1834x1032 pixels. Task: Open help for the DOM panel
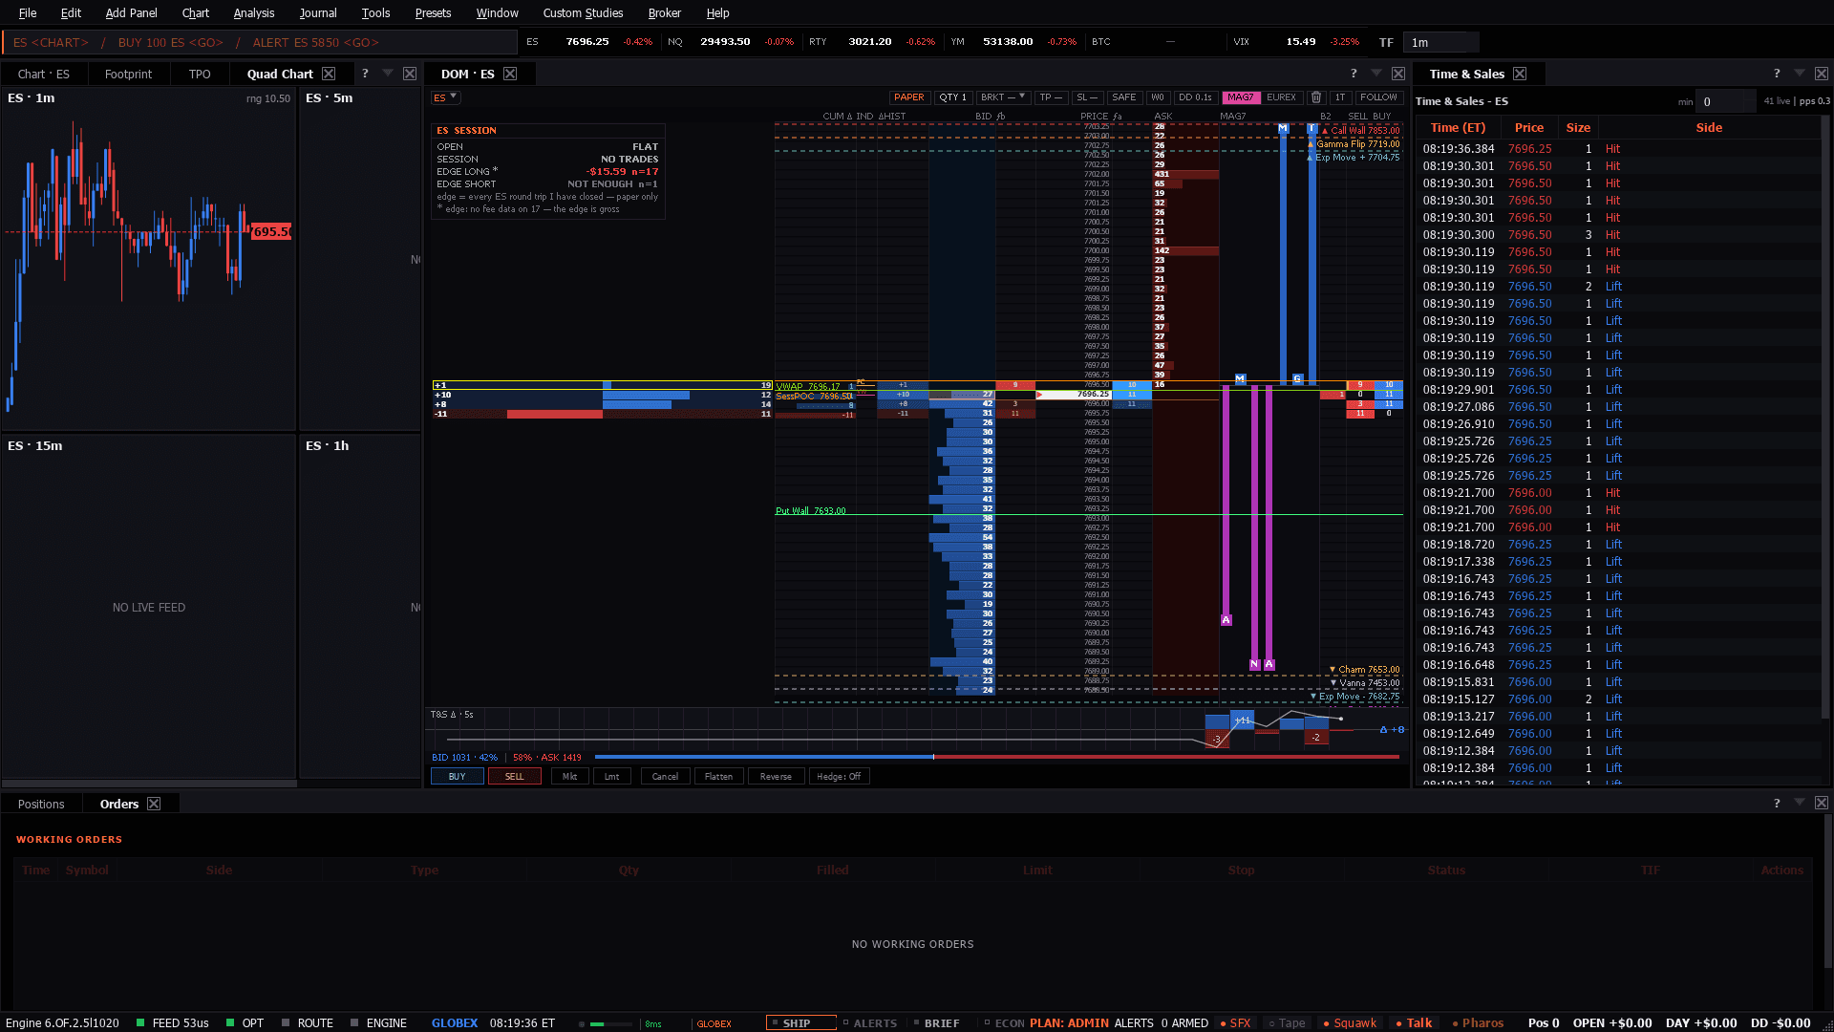1354,74
